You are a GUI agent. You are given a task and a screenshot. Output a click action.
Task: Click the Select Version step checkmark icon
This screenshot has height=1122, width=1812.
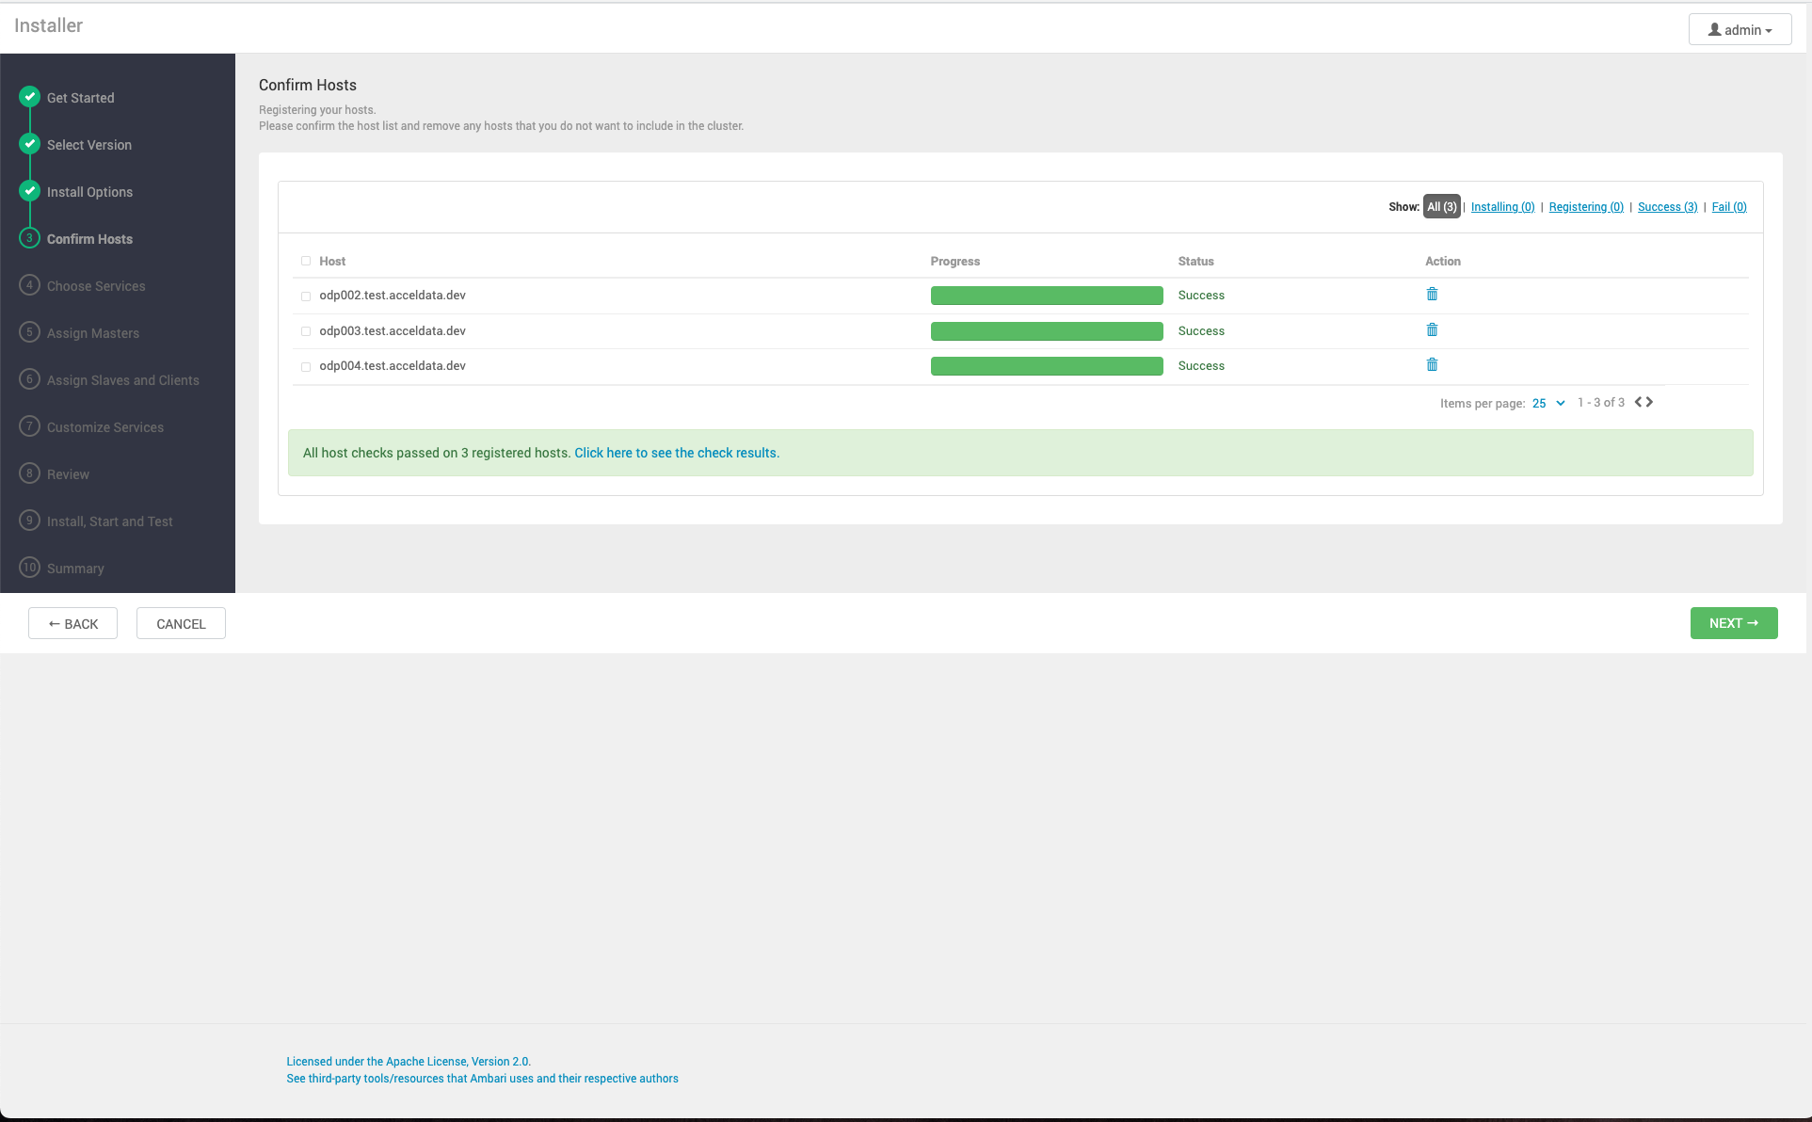point(29,143)
